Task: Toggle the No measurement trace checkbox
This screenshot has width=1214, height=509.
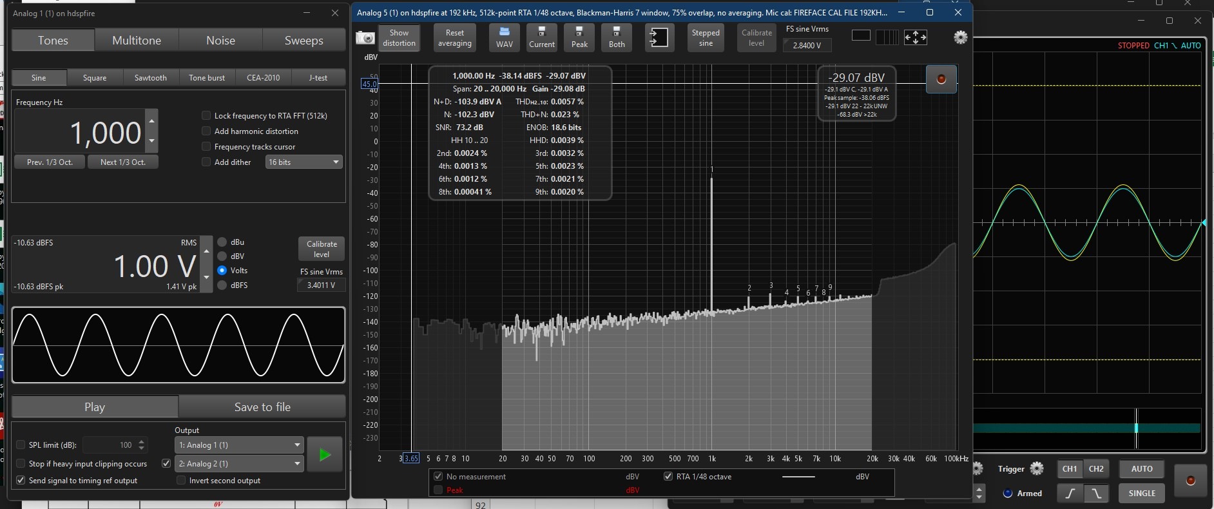Action: 438,477
